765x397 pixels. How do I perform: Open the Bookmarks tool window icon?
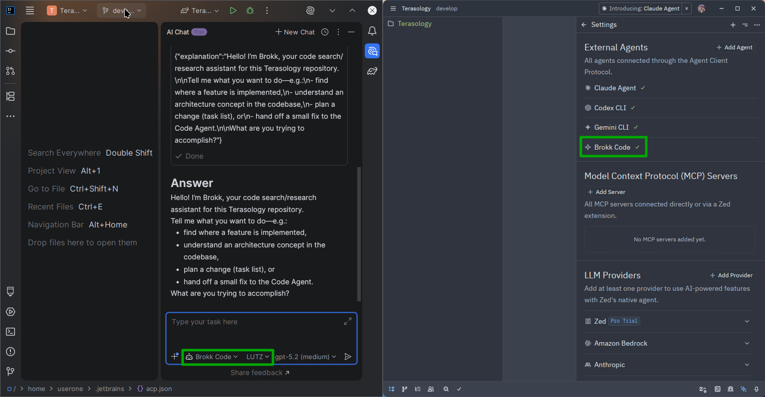(x=10, y=292)
